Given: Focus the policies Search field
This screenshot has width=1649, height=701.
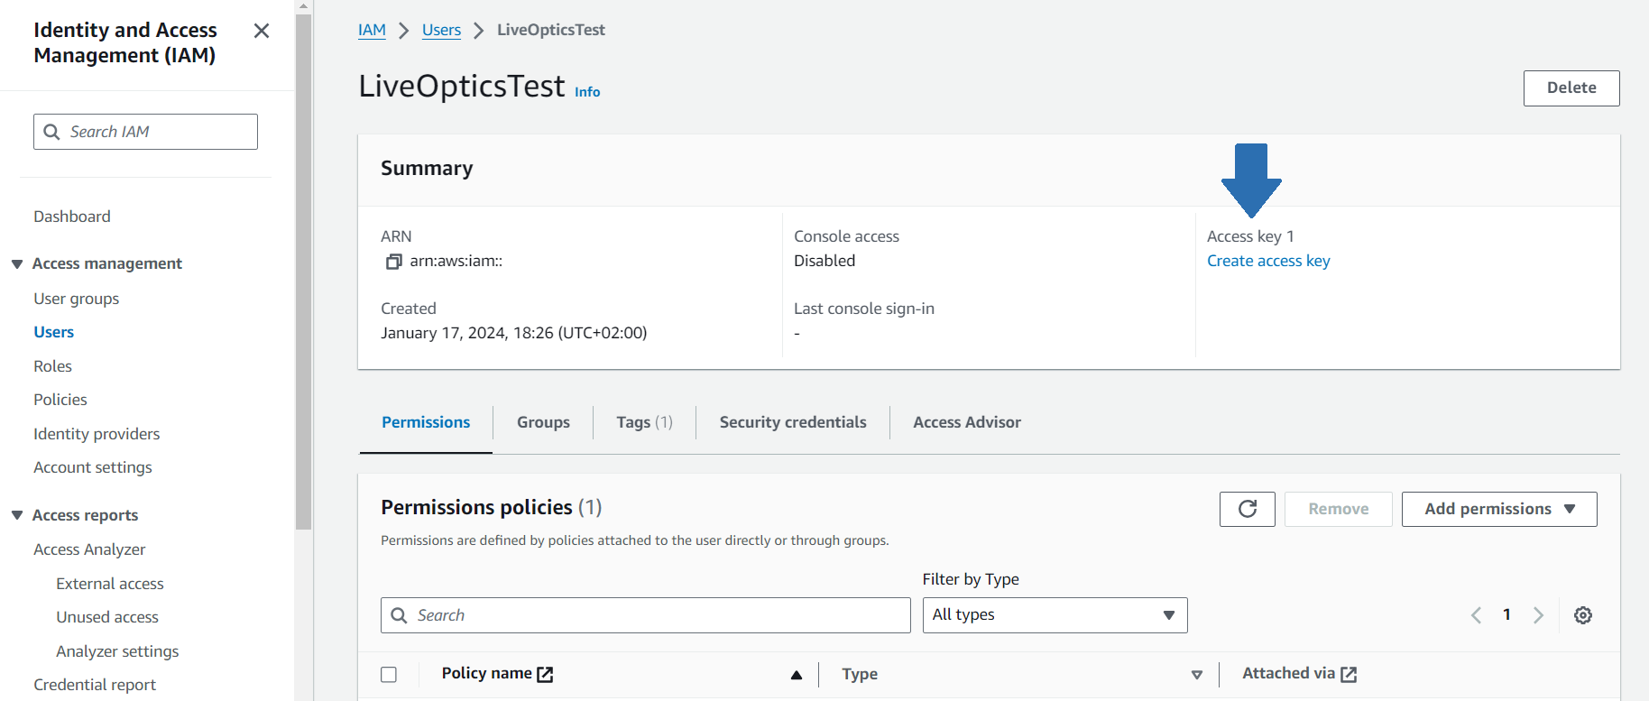Looking at the screenshot, I should [x=646, y=615].
